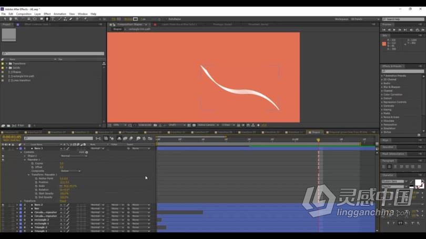The width and height of the screenshot is (426, 239).
Task: Toggle visibility of the lines 3 layer
Action: pos(3,149)
